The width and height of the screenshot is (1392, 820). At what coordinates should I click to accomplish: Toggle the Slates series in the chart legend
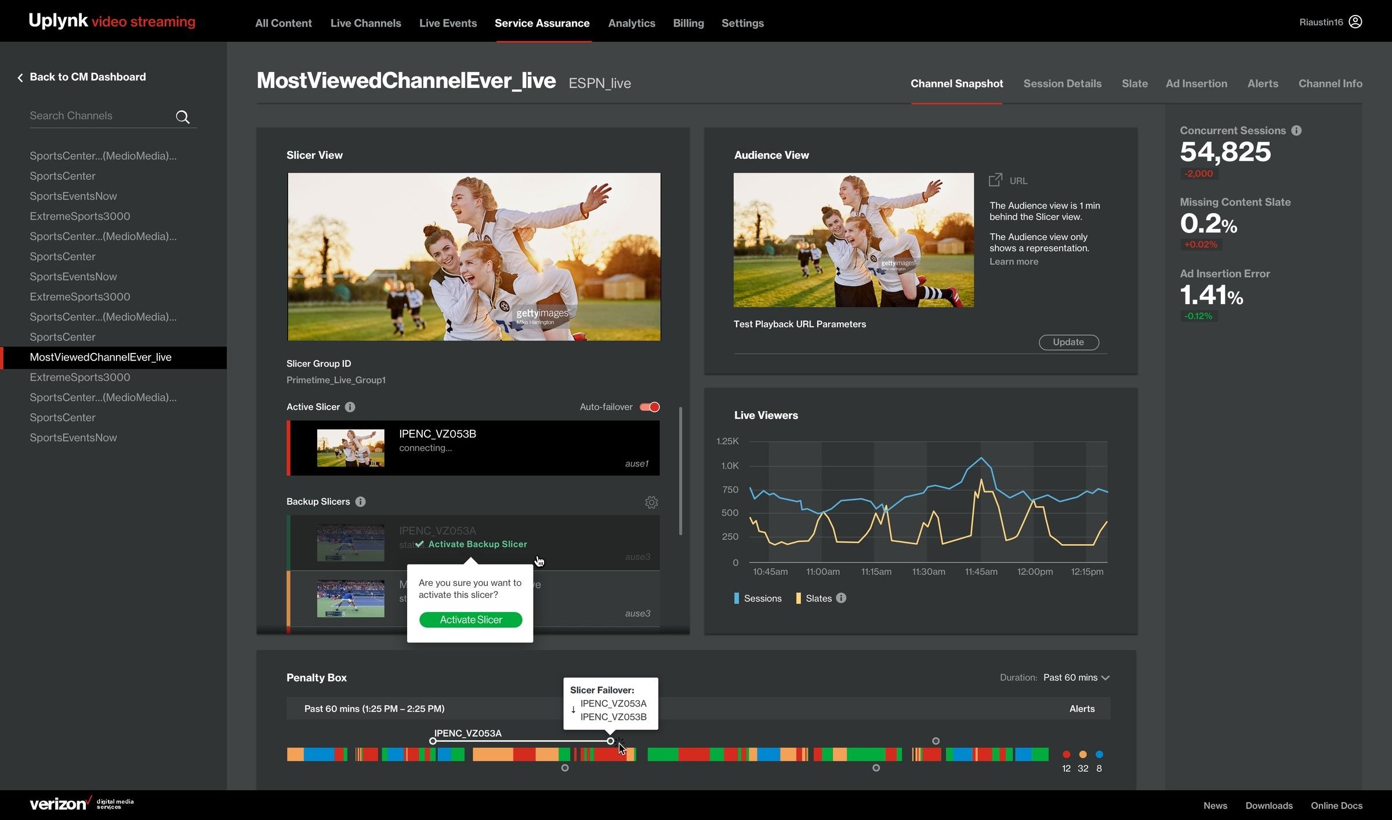point(814,599)
